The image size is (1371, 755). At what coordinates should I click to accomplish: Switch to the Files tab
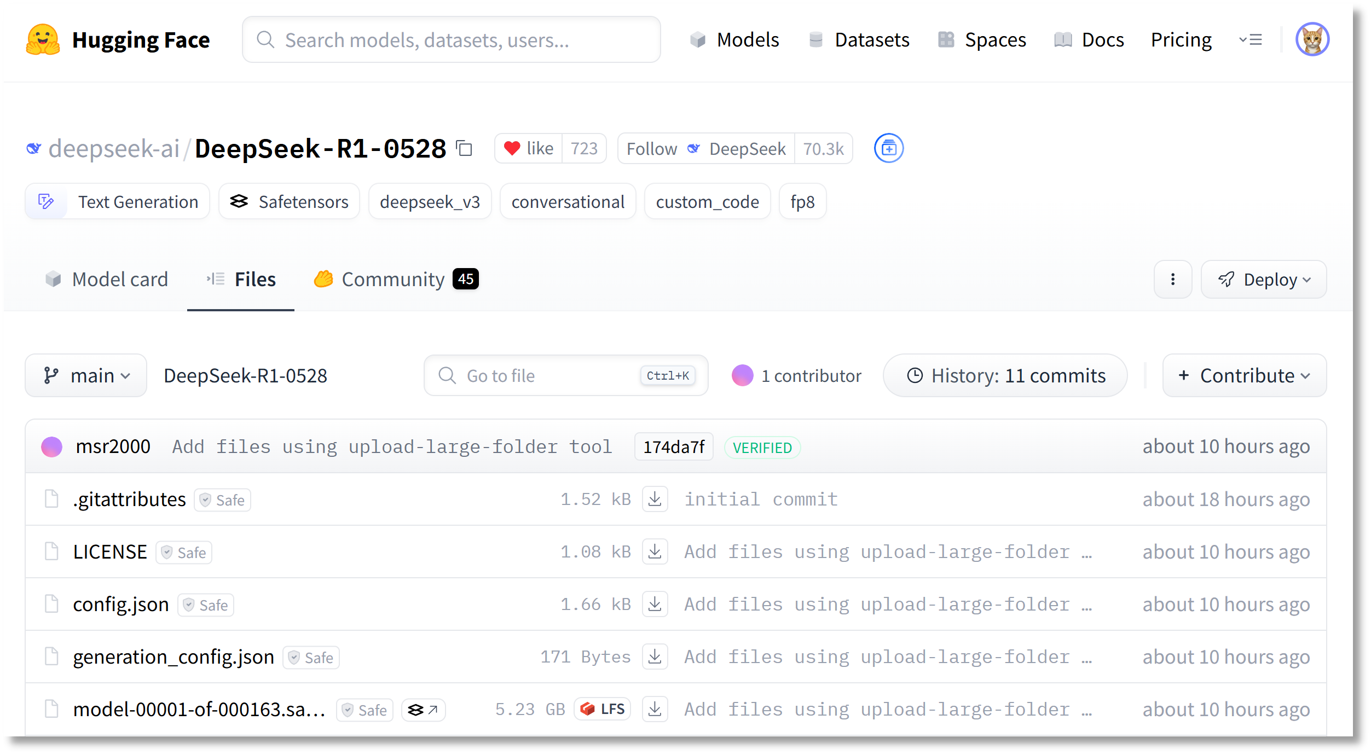click(x=241, y=279)
